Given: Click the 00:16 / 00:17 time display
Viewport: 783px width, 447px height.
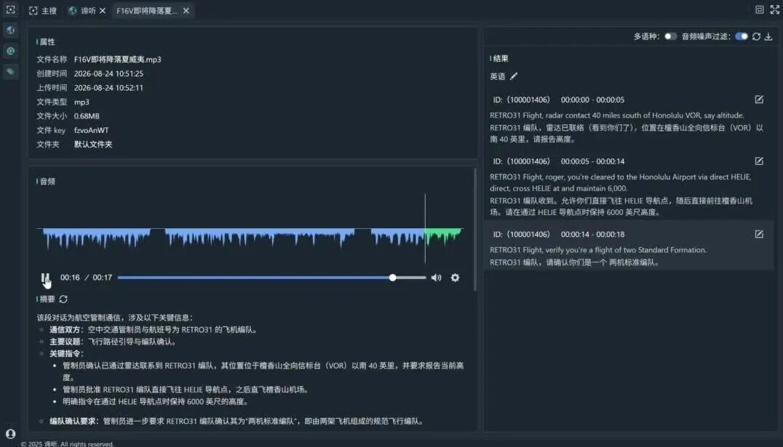Looking at the screenshot, I should click(x=86, y=278).
